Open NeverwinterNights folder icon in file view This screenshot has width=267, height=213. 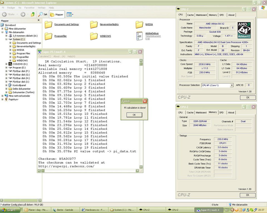click(94, 25)
